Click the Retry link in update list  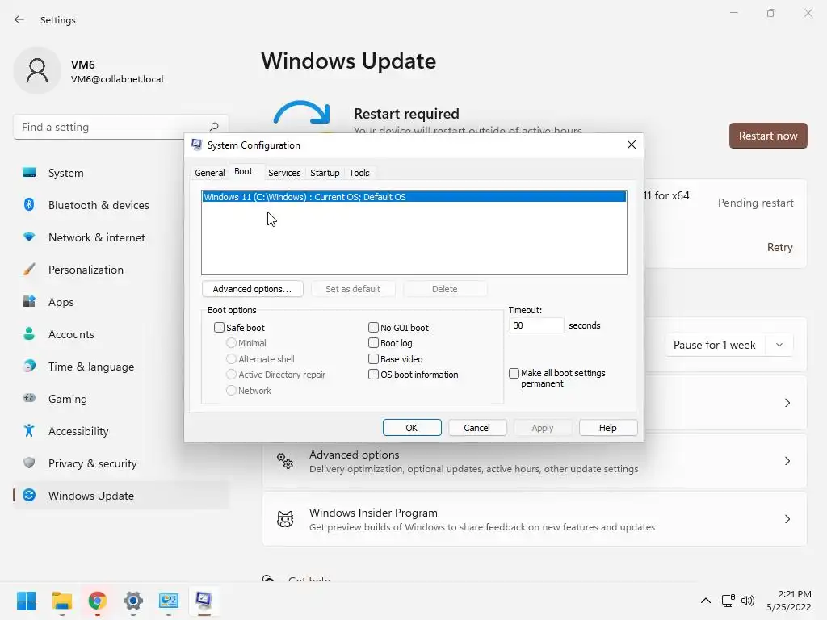[x=779, y=247]
